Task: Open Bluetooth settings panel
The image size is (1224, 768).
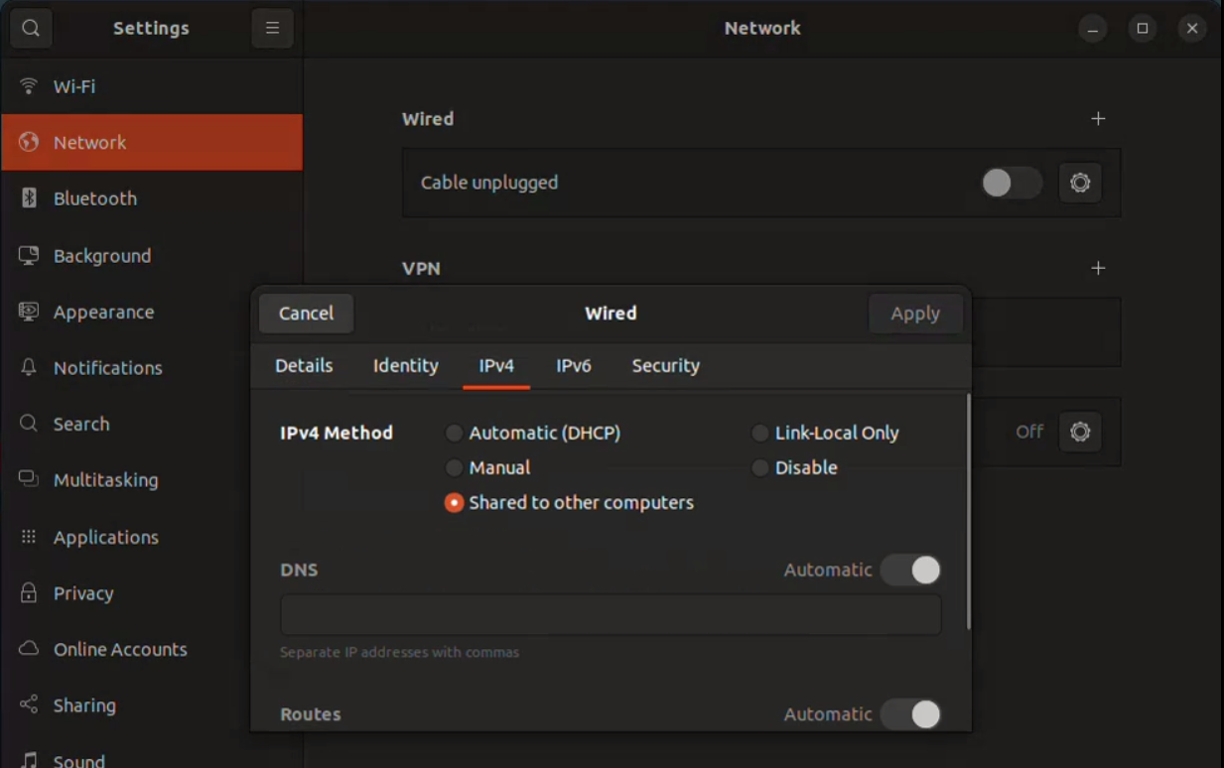Action: point(152,197)
